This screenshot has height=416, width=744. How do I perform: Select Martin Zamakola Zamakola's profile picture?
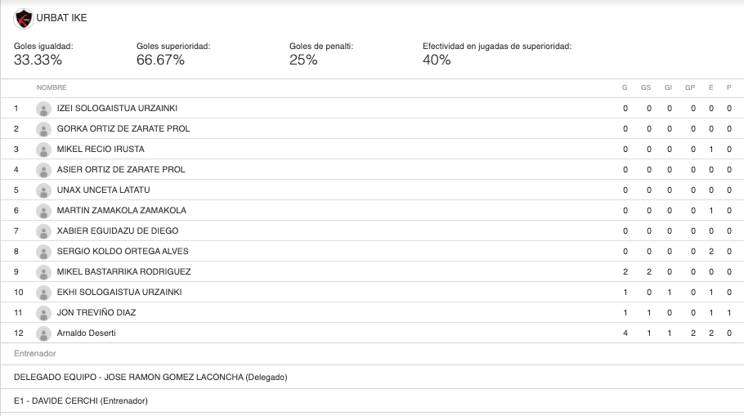tap(43, 211)
